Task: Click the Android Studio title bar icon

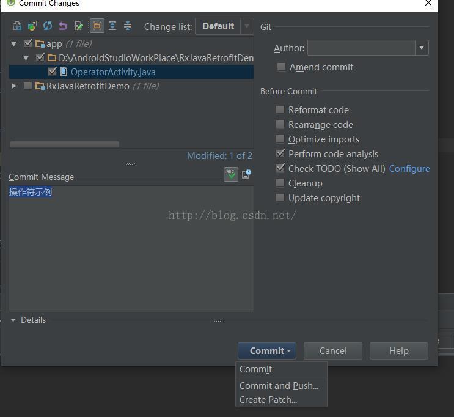Action: (x=11, y=3)
